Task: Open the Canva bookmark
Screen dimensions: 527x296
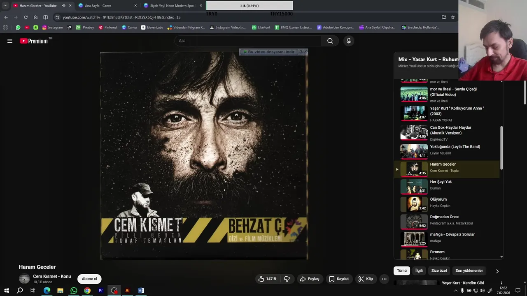Action: [x=129, y=28]
